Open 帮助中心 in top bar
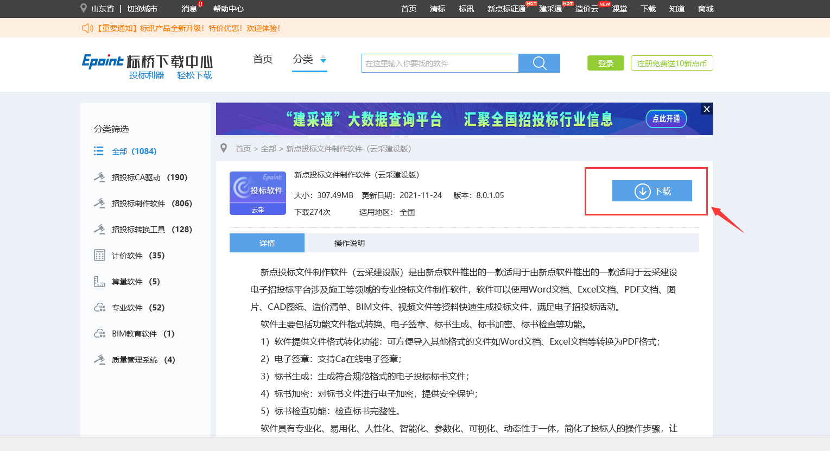 tap(229, 9)
